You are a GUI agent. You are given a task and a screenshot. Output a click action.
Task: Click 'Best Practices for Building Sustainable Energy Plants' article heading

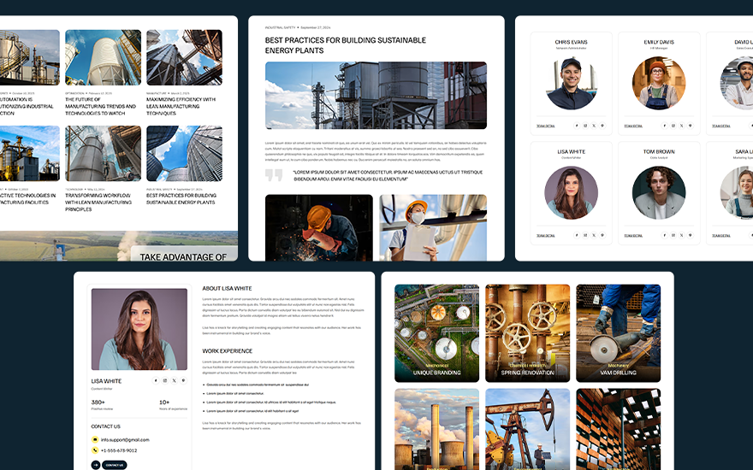pyautogui.click(x=346, y=45)
